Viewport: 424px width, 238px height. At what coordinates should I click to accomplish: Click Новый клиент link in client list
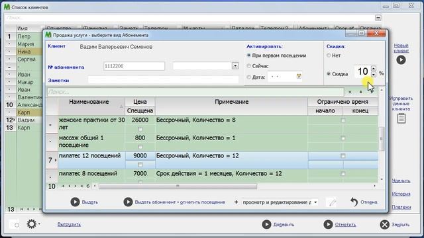(x=401, y=48)
